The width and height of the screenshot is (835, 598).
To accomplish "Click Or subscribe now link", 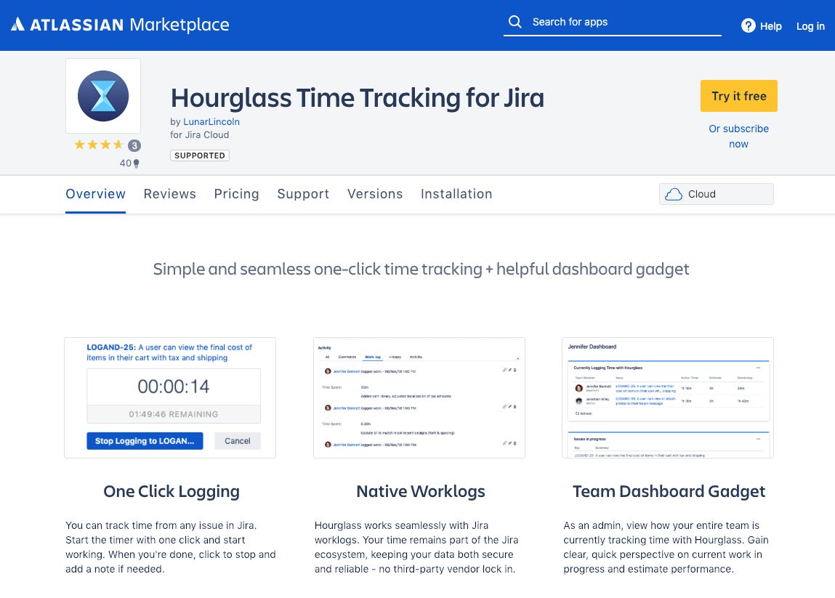I will tap(738, 137).
